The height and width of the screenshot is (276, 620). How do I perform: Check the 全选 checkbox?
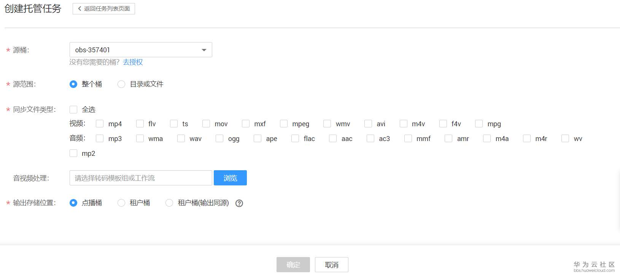point(73,110)
